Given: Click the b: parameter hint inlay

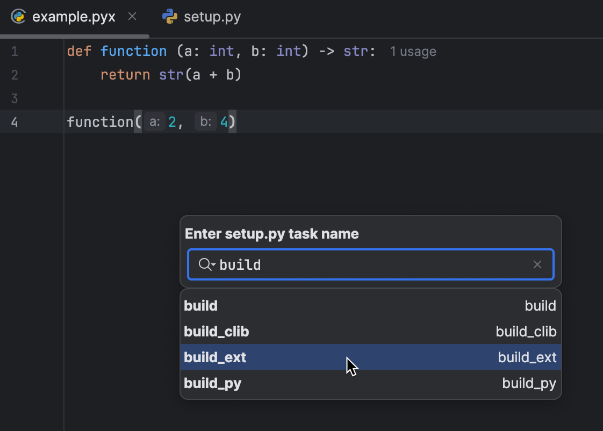Looking at the screenshot, I should tap(205, 121).
